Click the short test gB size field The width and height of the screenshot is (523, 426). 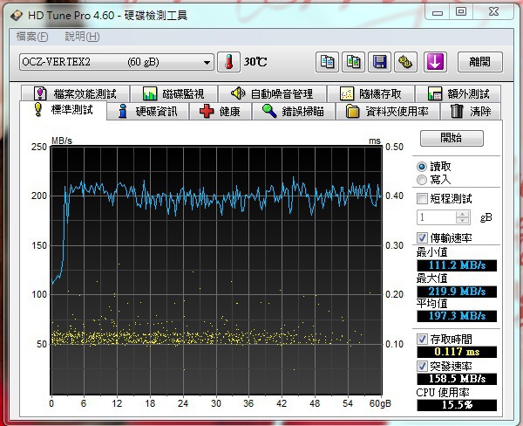click(x=437, y=217)
